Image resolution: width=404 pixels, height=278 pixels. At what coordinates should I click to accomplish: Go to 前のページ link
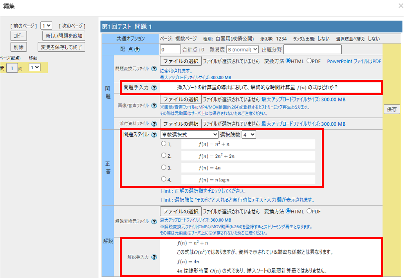point(23,26)
